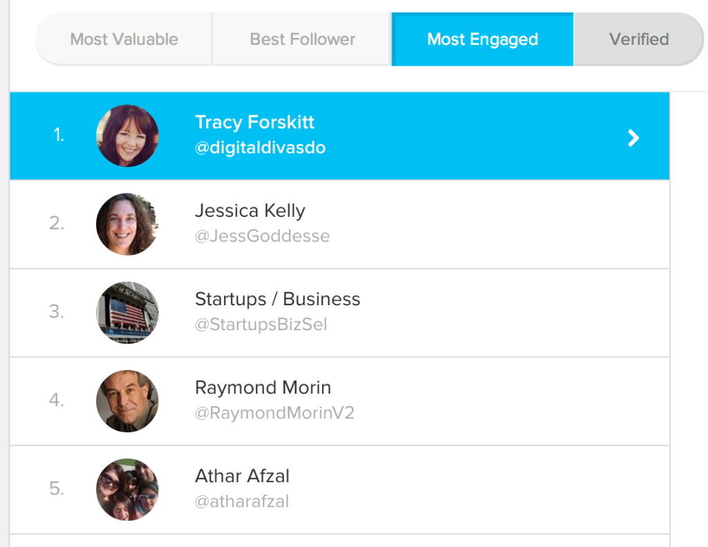The image size is (708, 547).
Task: Click Jessica Kelly's name in the list
Action: click(250, 211)
